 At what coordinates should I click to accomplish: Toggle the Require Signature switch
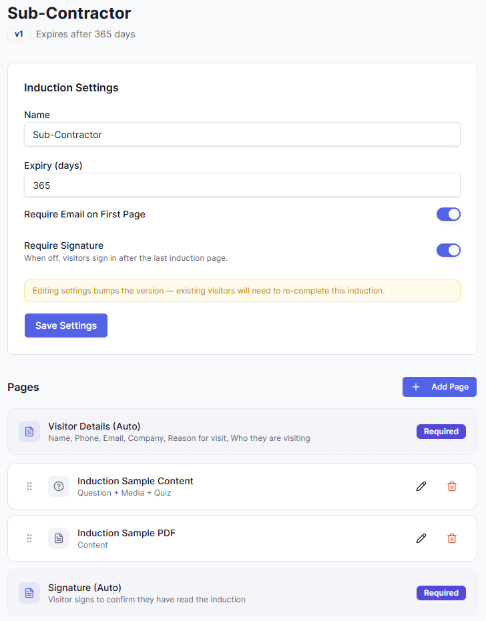(x=449, y=250)
